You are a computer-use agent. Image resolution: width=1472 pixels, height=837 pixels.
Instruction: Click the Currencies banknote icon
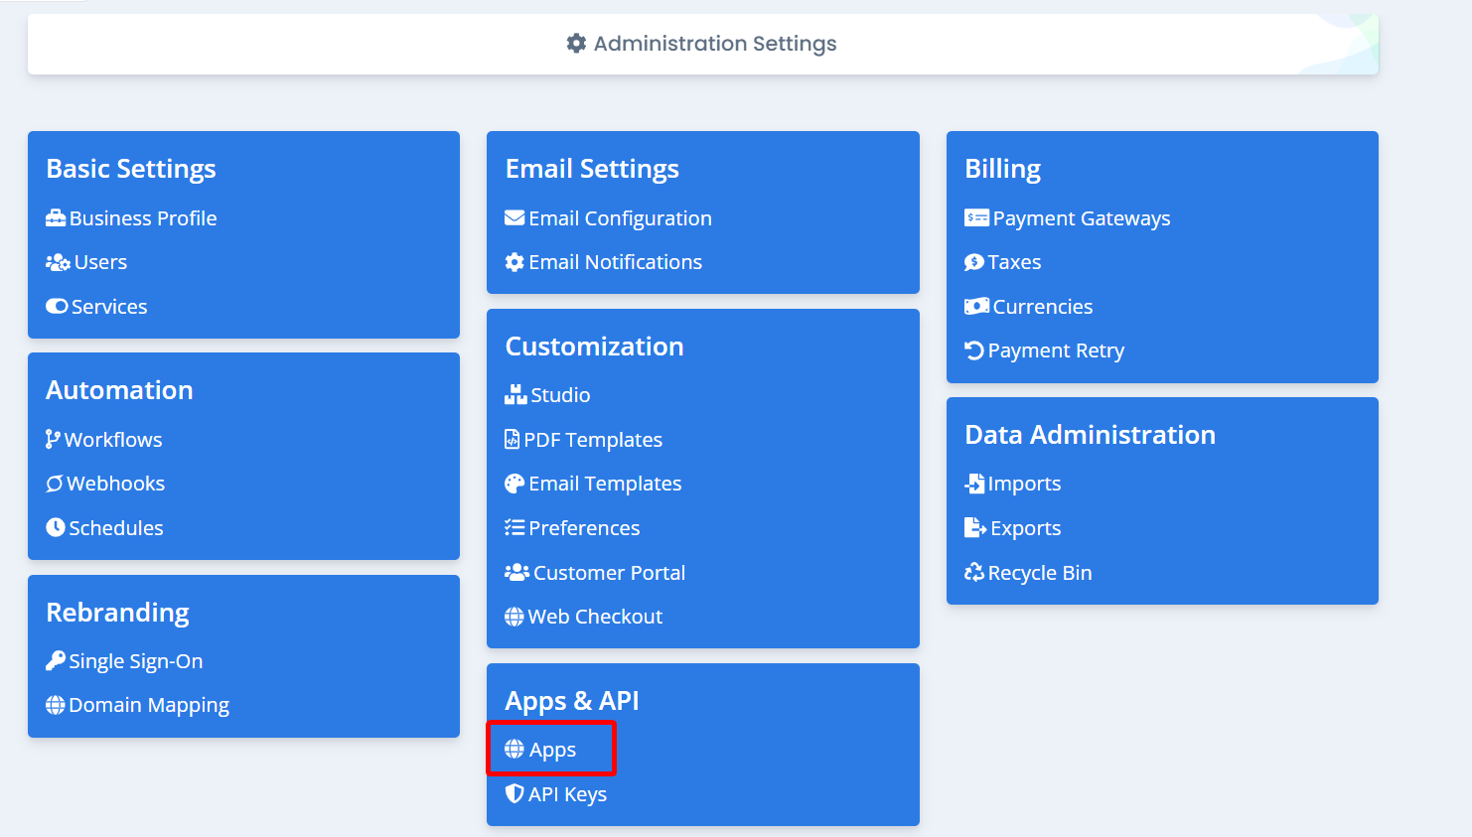976,307
